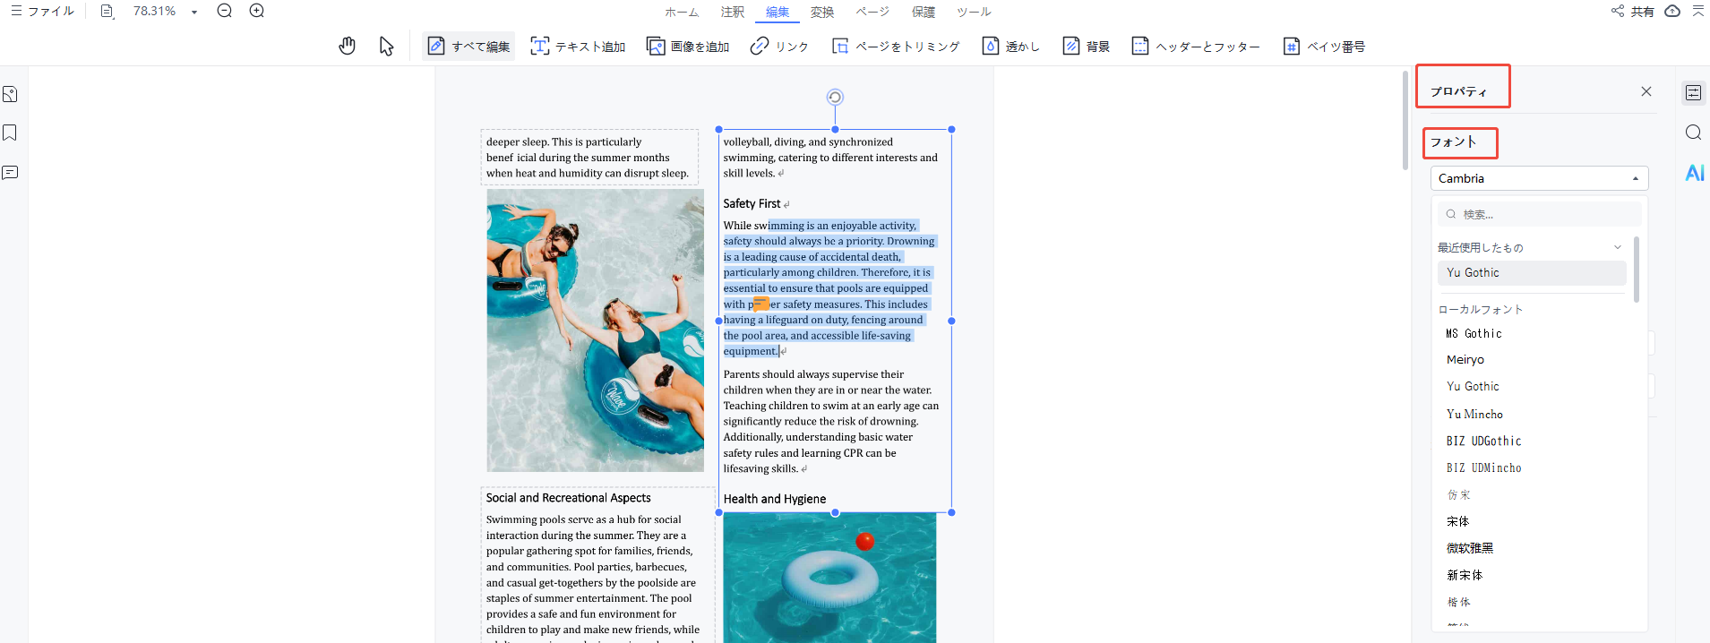Switch to the 注釈 tab
The width and height of the screenshot is (1710, 643).
tap(733, 12)
